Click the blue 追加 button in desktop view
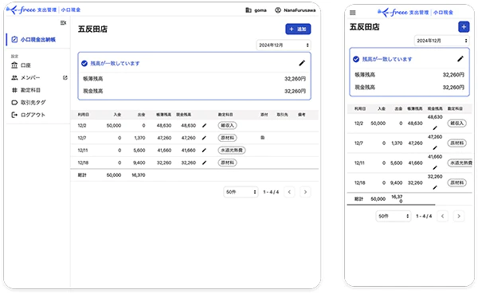 point(298,29)
